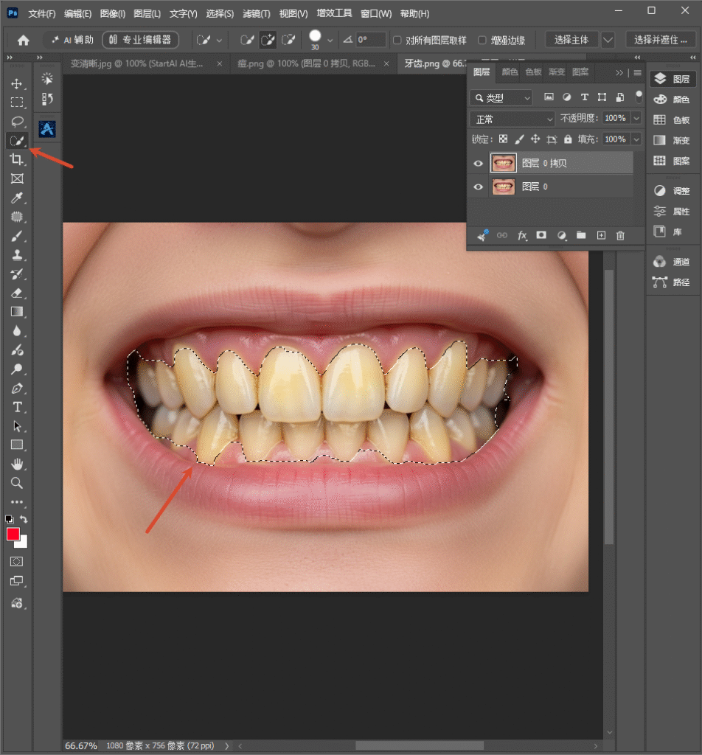Select the Crop tool

[x=17, y=159]
